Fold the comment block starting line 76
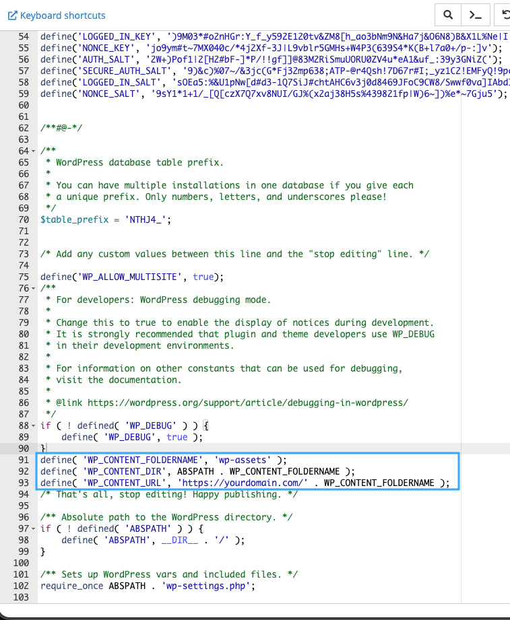 (34, 288)
